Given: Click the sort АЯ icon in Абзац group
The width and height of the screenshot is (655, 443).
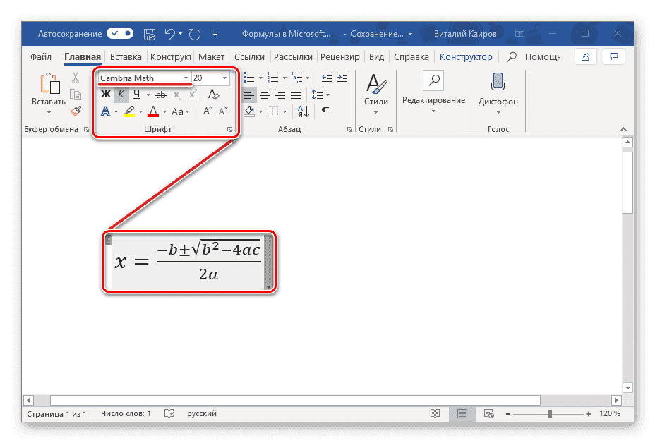Looking at the screenshot, I should (303, 111).
